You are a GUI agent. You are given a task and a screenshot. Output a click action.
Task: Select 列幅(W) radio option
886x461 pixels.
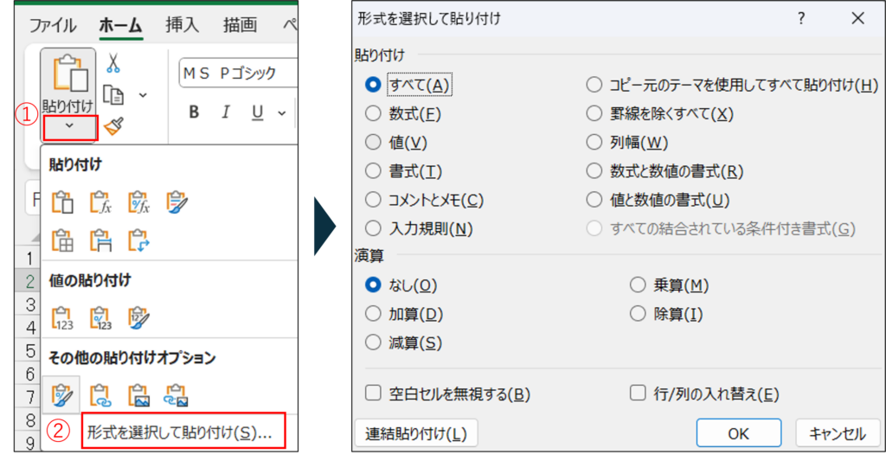pyautogui.click(x=594, y=143)
